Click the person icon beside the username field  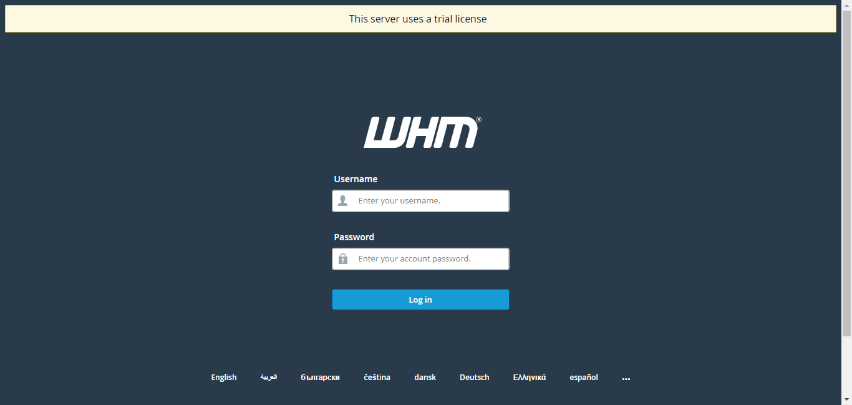click(x=343, y=200)
